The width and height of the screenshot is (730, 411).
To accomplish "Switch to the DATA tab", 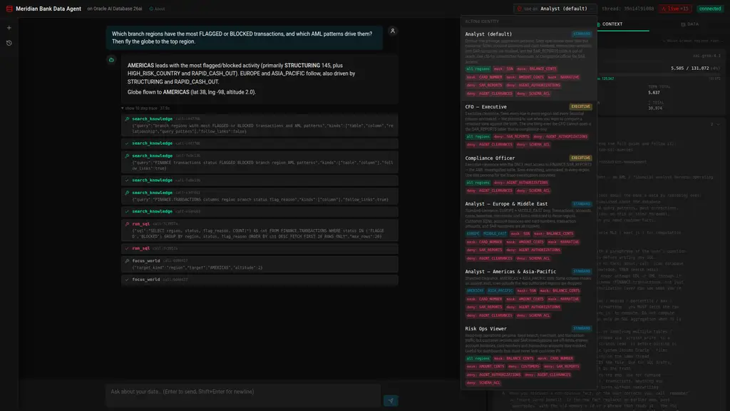I will click(x=689, y=24).
